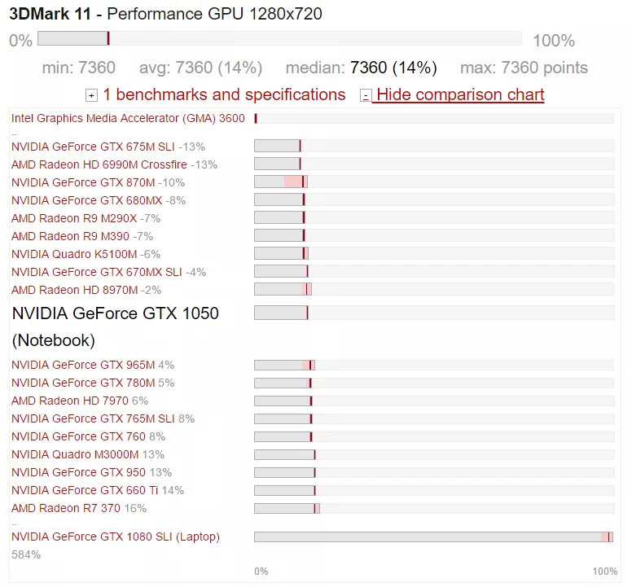Open NVIDIA Quadro M3000M link

coord(75,454)
